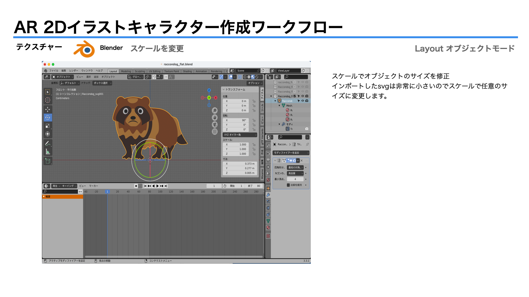Open the レンダー menu
The image size is (529, 297).
[74, 71]
